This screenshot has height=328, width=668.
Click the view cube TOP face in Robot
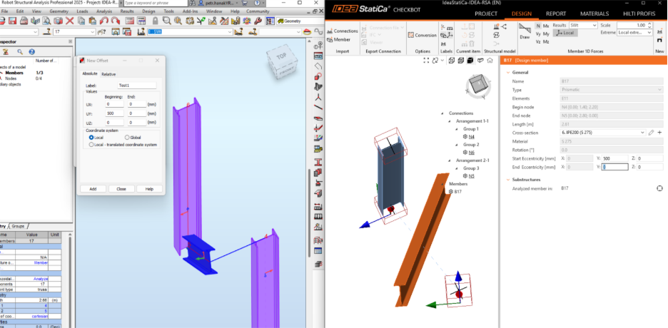[281, 56]
